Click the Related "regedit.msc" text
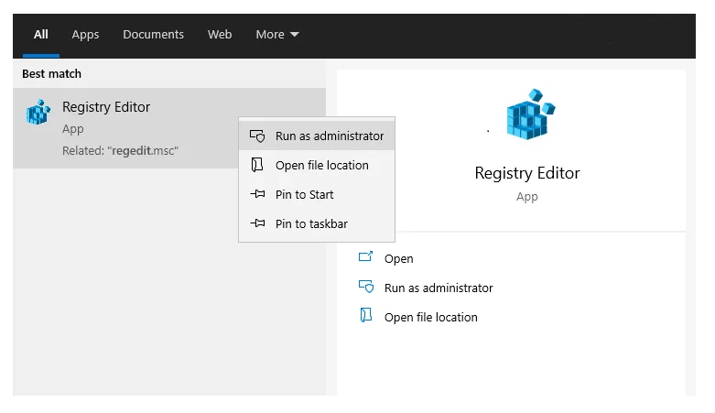The height and width of the screenshot is (413, 715). pos(120,150)
